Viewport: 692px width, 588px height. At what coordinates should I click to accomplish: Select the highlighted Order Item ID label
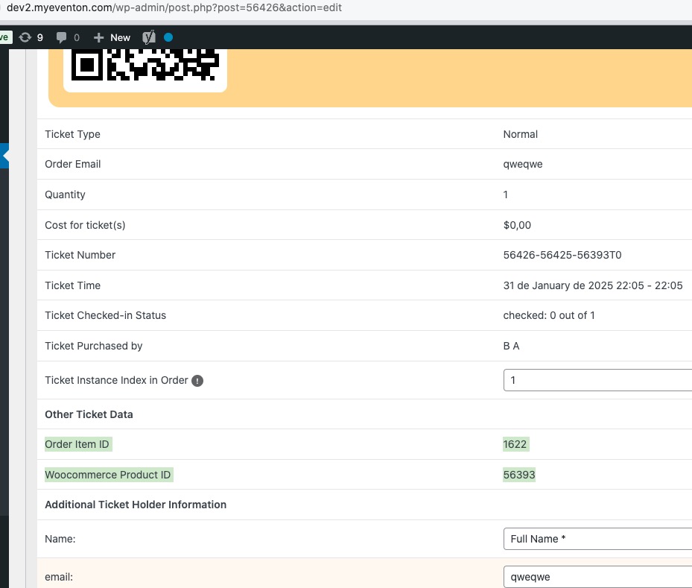pos(77,444)
